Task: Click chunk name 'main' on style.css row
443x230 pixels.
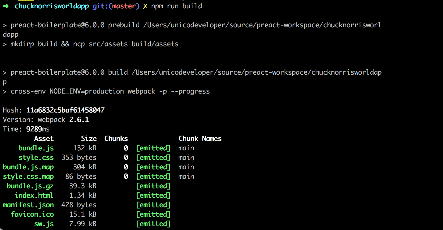Action: (x=186, y=158)
